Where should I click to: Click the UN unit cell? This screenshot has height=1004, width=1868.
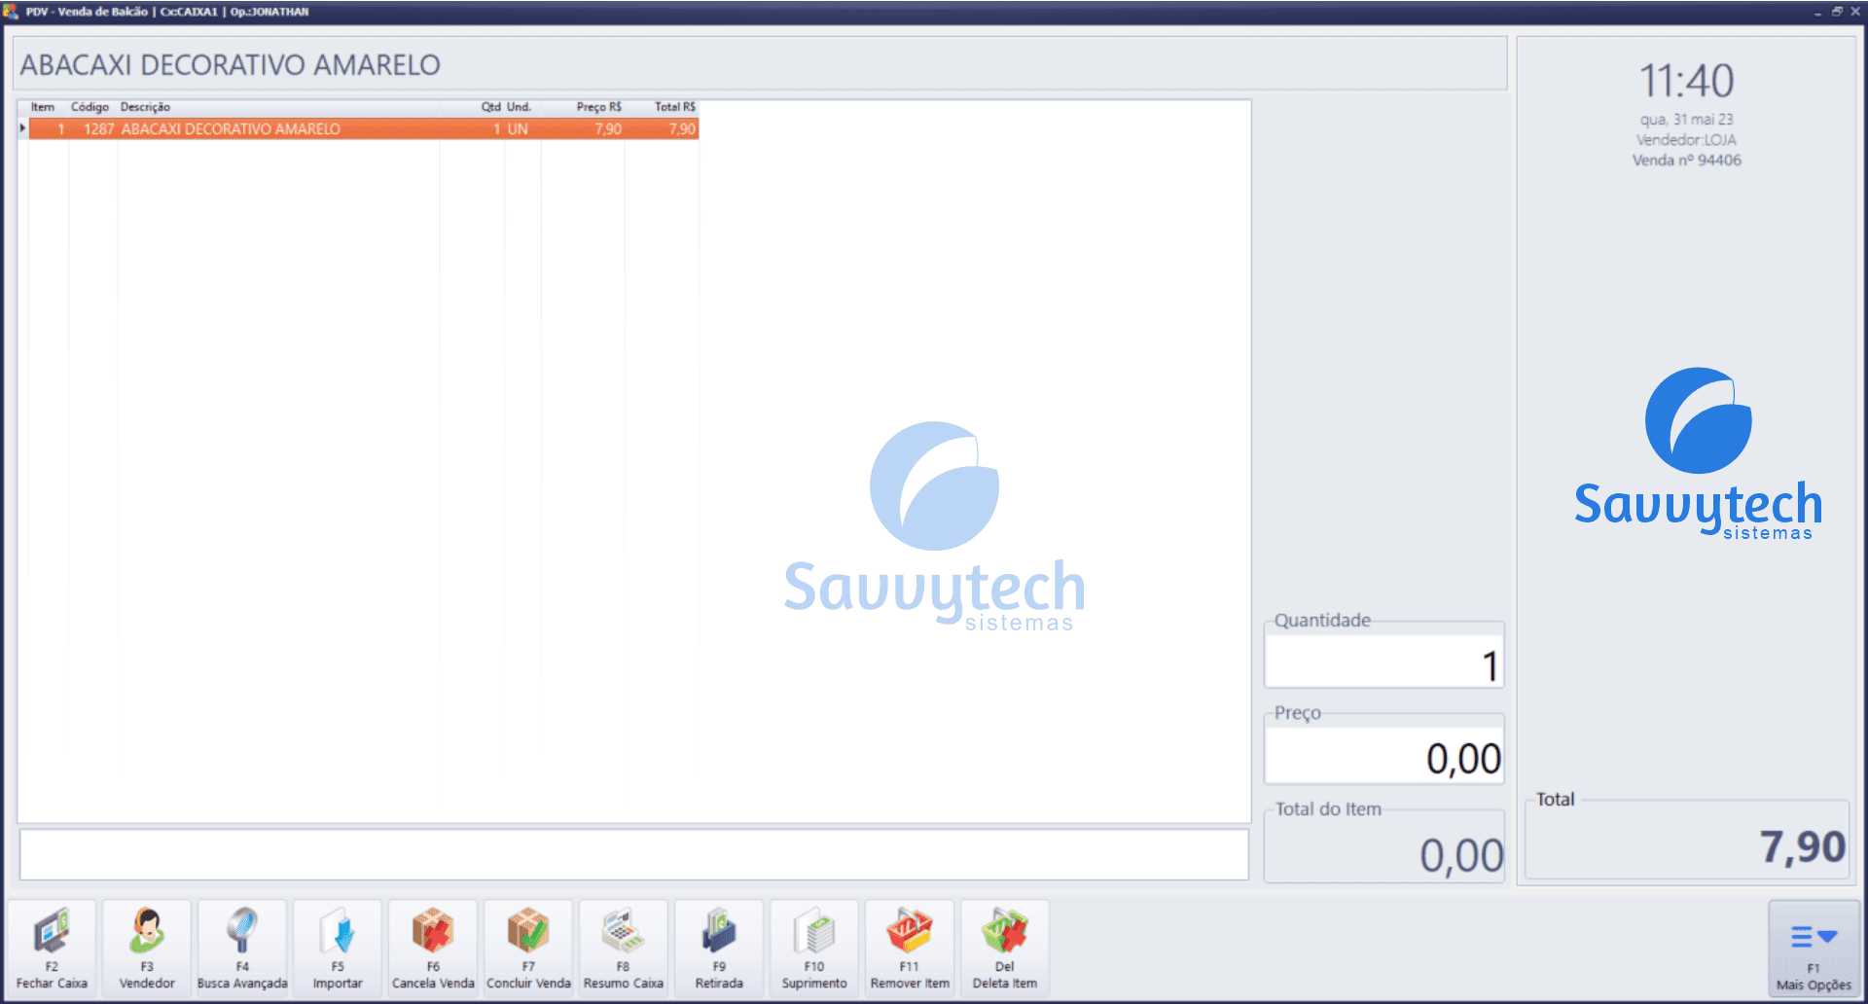518,128
